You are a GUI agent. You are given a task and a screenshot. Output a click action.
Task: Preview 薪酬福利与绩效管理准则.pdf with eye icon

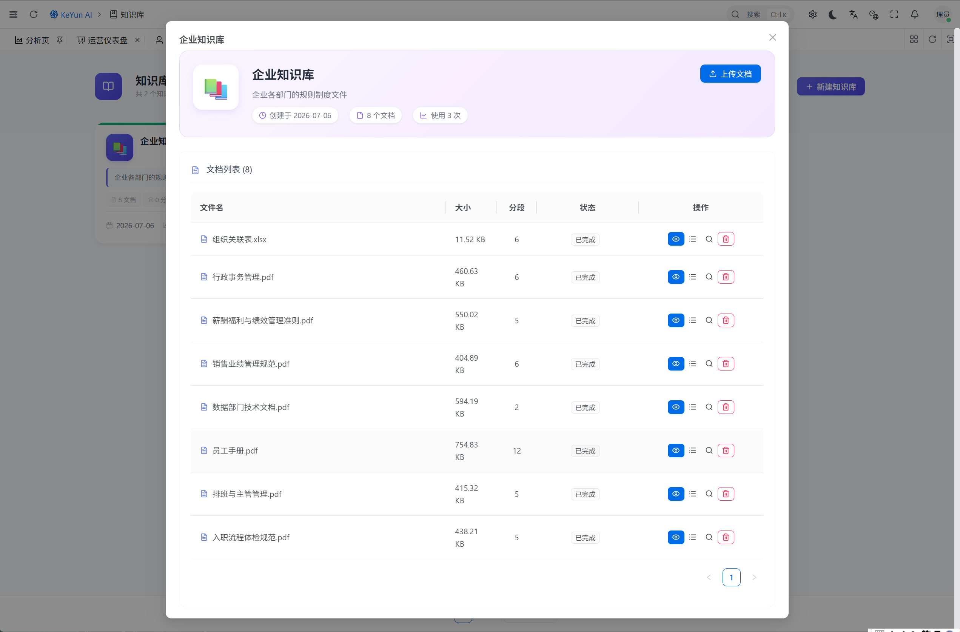coord(676,320)
